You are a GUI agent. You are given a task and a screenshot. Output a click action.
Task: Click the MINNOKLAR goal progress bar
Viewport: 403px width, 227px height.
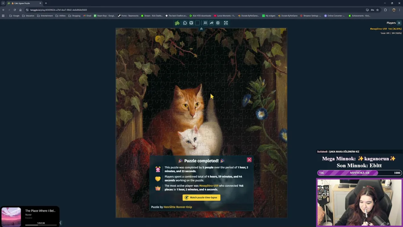359,173
